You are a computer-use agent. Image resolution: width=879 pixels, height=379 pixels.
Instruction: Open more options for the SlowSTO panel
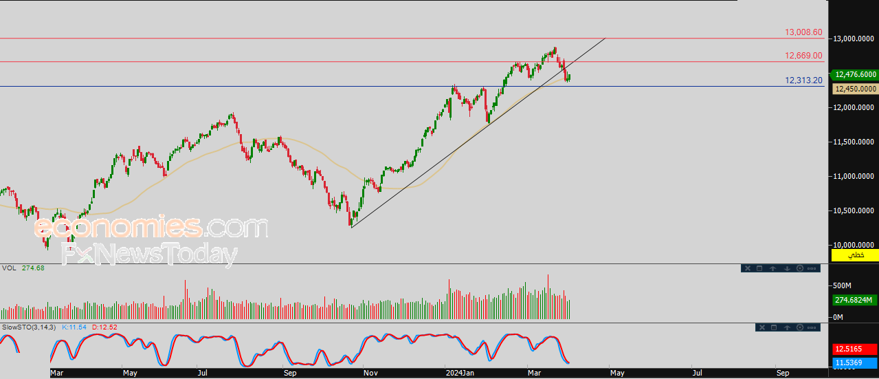coord(812,327)
